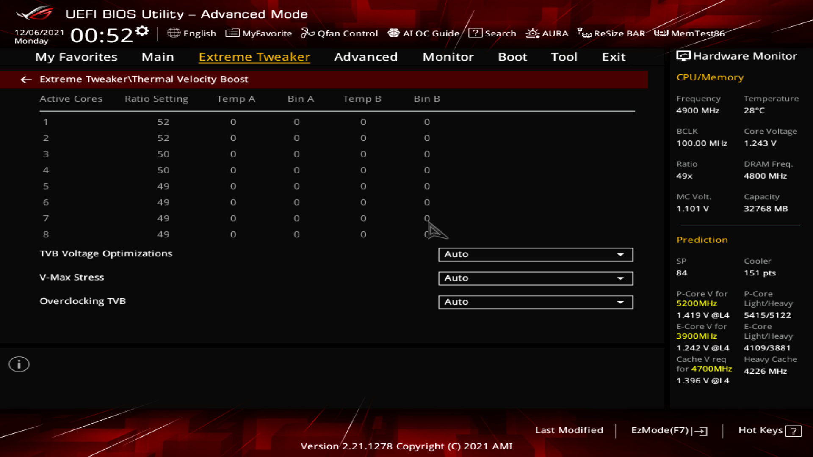813x457 pixels.
Task: Expand TVB Voltage Optimizations dropdown
Action: 536,254
